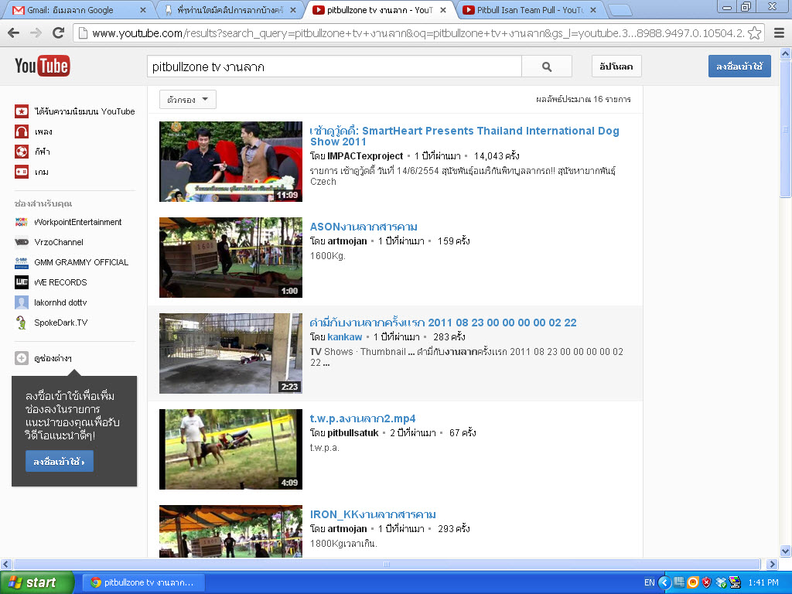
Task: Open the gaming controller category icon
Action: (x=21, y=172)
